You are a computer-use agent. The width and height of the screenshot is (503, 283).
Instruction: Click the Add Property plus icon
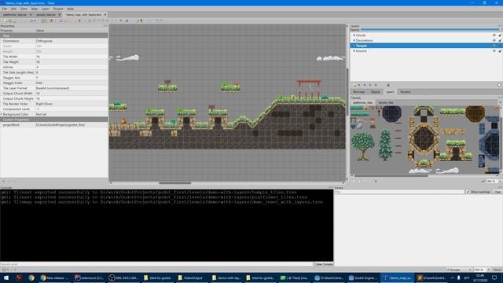tap(3, 182)
